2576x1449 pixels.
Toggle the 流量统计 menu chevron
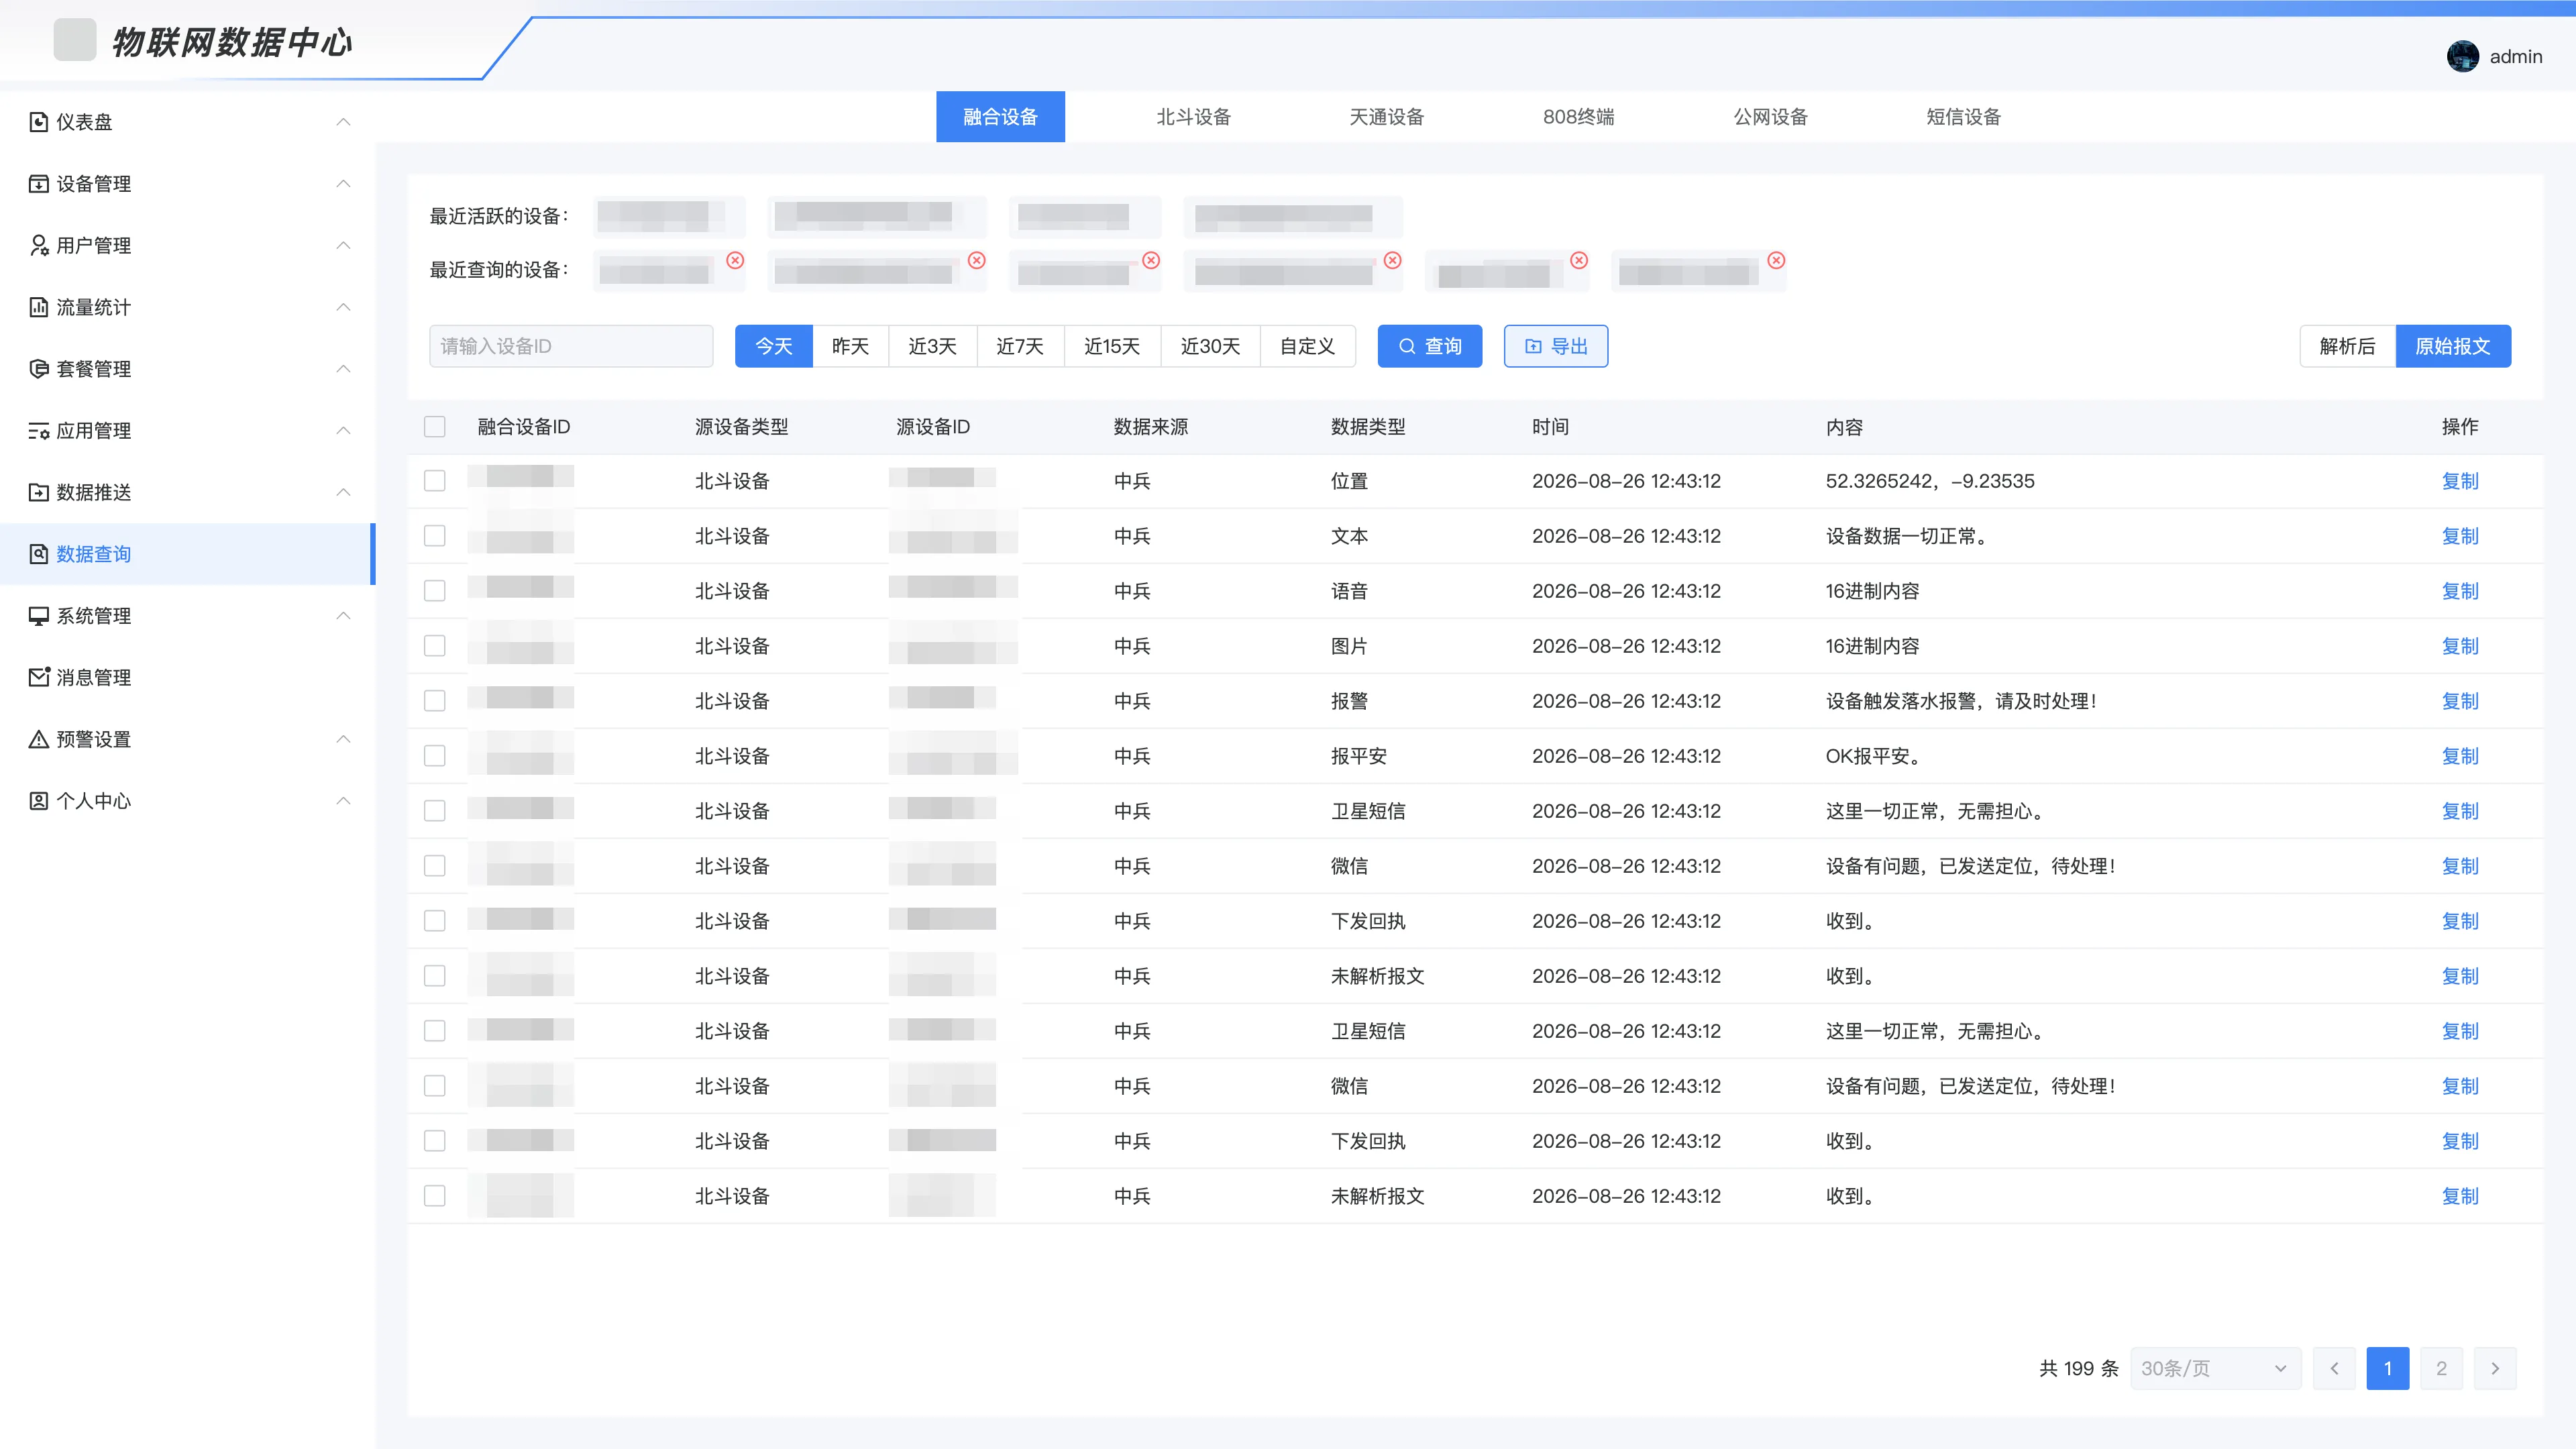pos(343,307)
